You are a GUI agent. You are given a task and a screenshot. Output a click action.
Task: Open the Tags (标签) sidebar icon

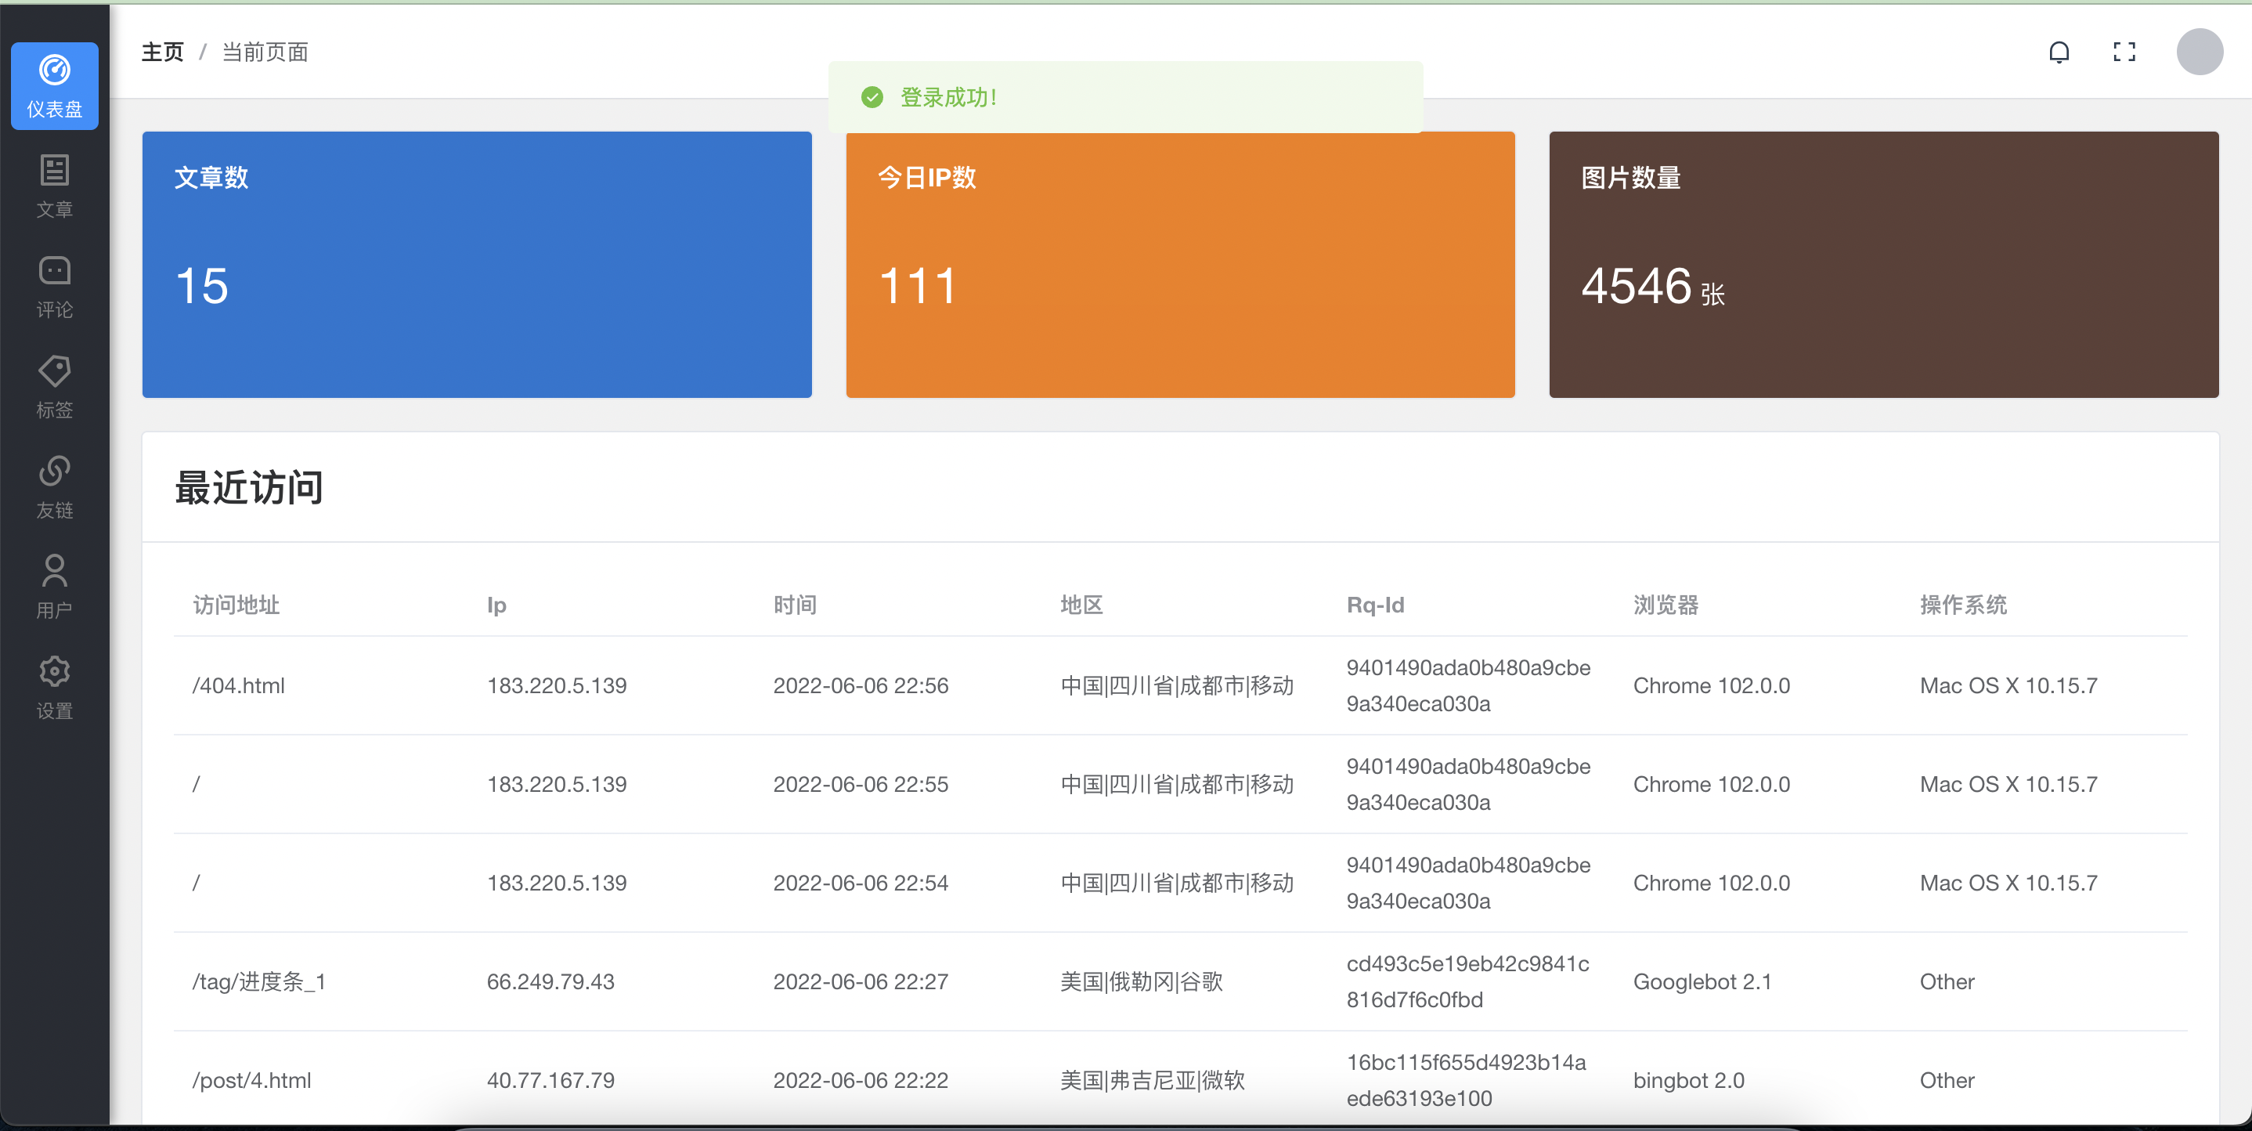pos(54,387)
